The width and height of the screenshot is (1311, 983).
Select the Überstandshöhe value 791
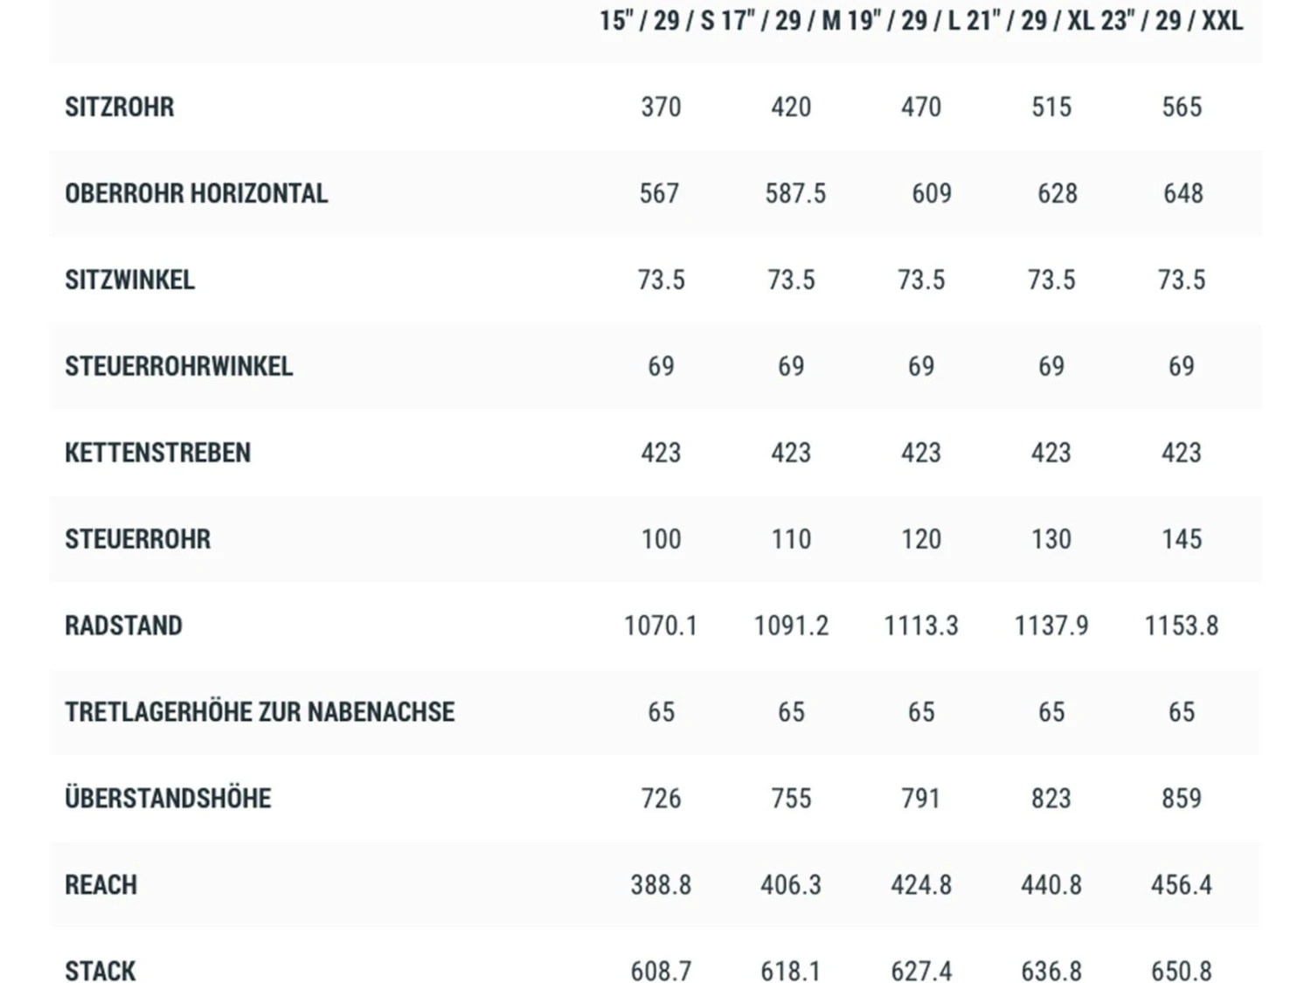pyautogui.click(x=921, y=799)
